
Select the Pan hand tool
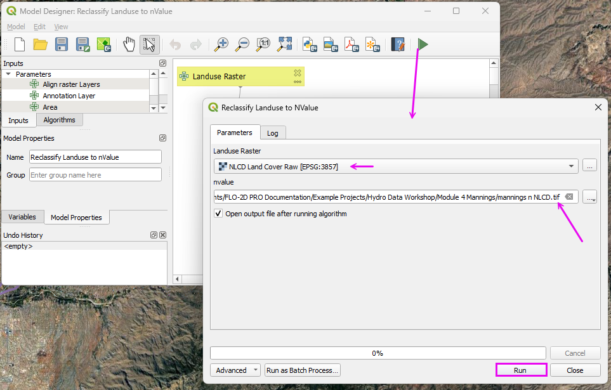pyautogui.click(x=129, y=44)
